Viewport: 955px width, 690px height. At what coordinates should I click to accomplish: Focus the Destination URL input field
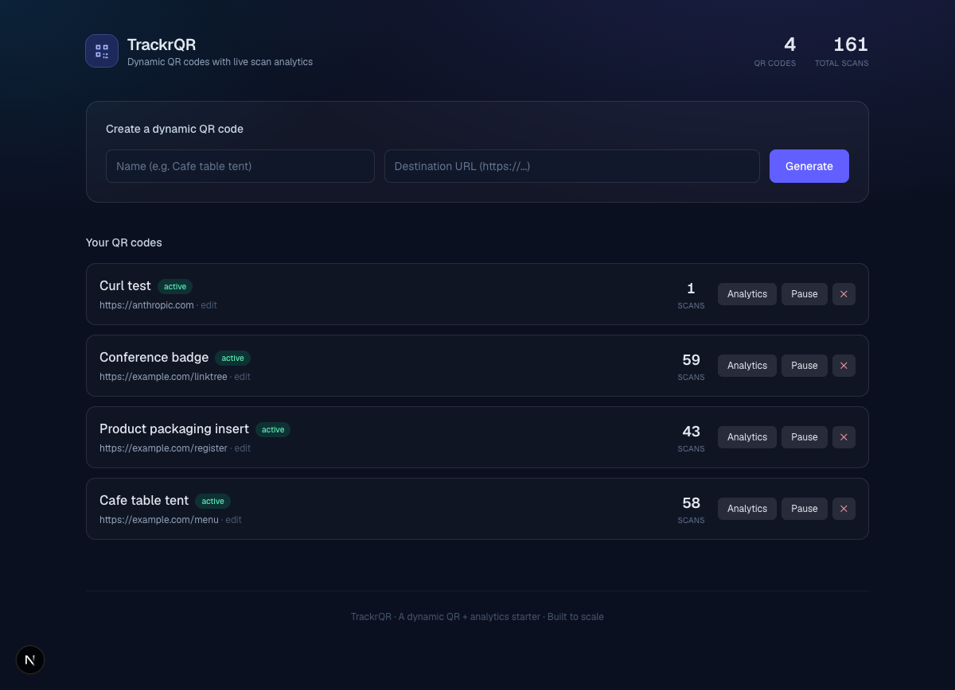(572, 166)
